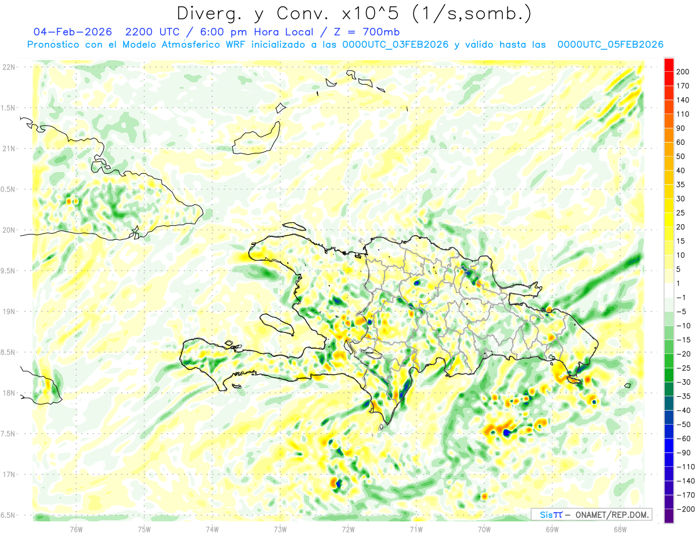Click the 10 color bar label
Screen dimensions: 696x537
681,255
